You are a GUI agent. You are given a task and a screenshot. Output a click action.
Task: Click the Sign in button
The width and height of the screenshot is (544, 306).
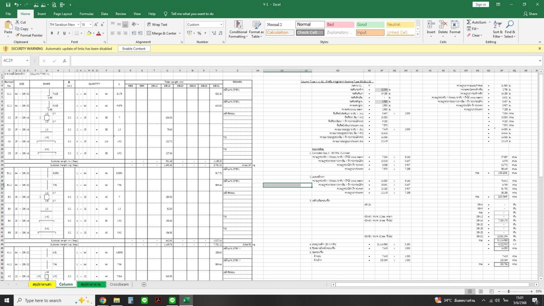tap(481, 5)
